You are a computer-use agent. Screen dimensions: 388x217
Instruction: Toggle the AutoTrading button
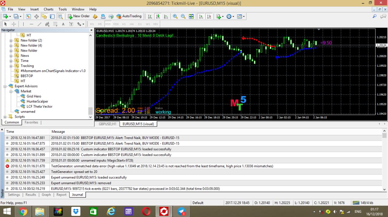tap(129, 16)
